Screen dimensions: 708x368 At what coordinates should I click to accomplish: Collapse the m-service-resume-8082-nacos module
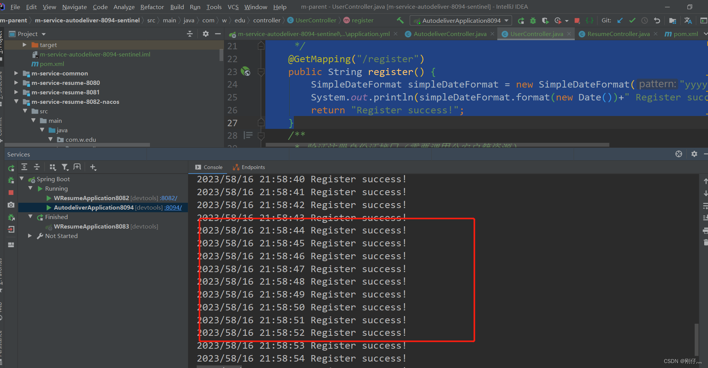(16, 102)
